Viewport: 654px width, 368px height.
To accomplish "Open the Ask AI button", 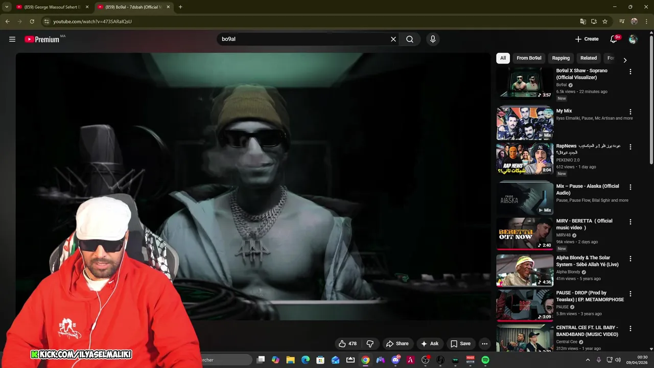I will point(429,343).
